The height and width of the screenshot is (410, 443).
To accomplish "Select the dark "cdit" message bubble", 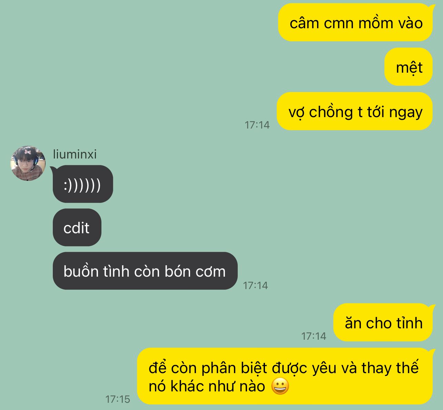I will pyautogui.click(x=77, y=227).
